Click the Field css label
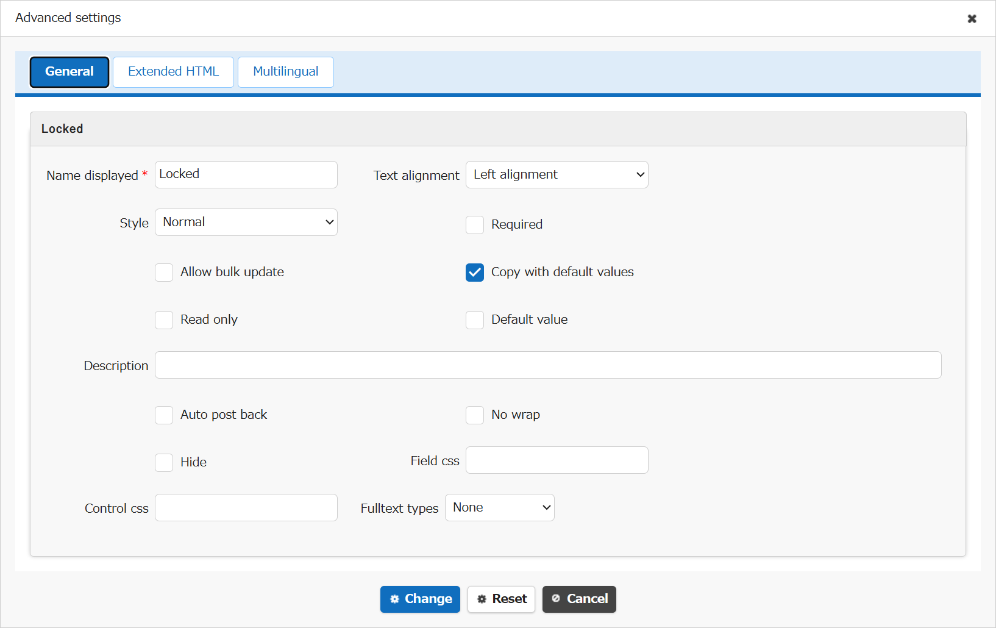The width and height of the screenshot is (996, 628). click(x=435, y=461)
